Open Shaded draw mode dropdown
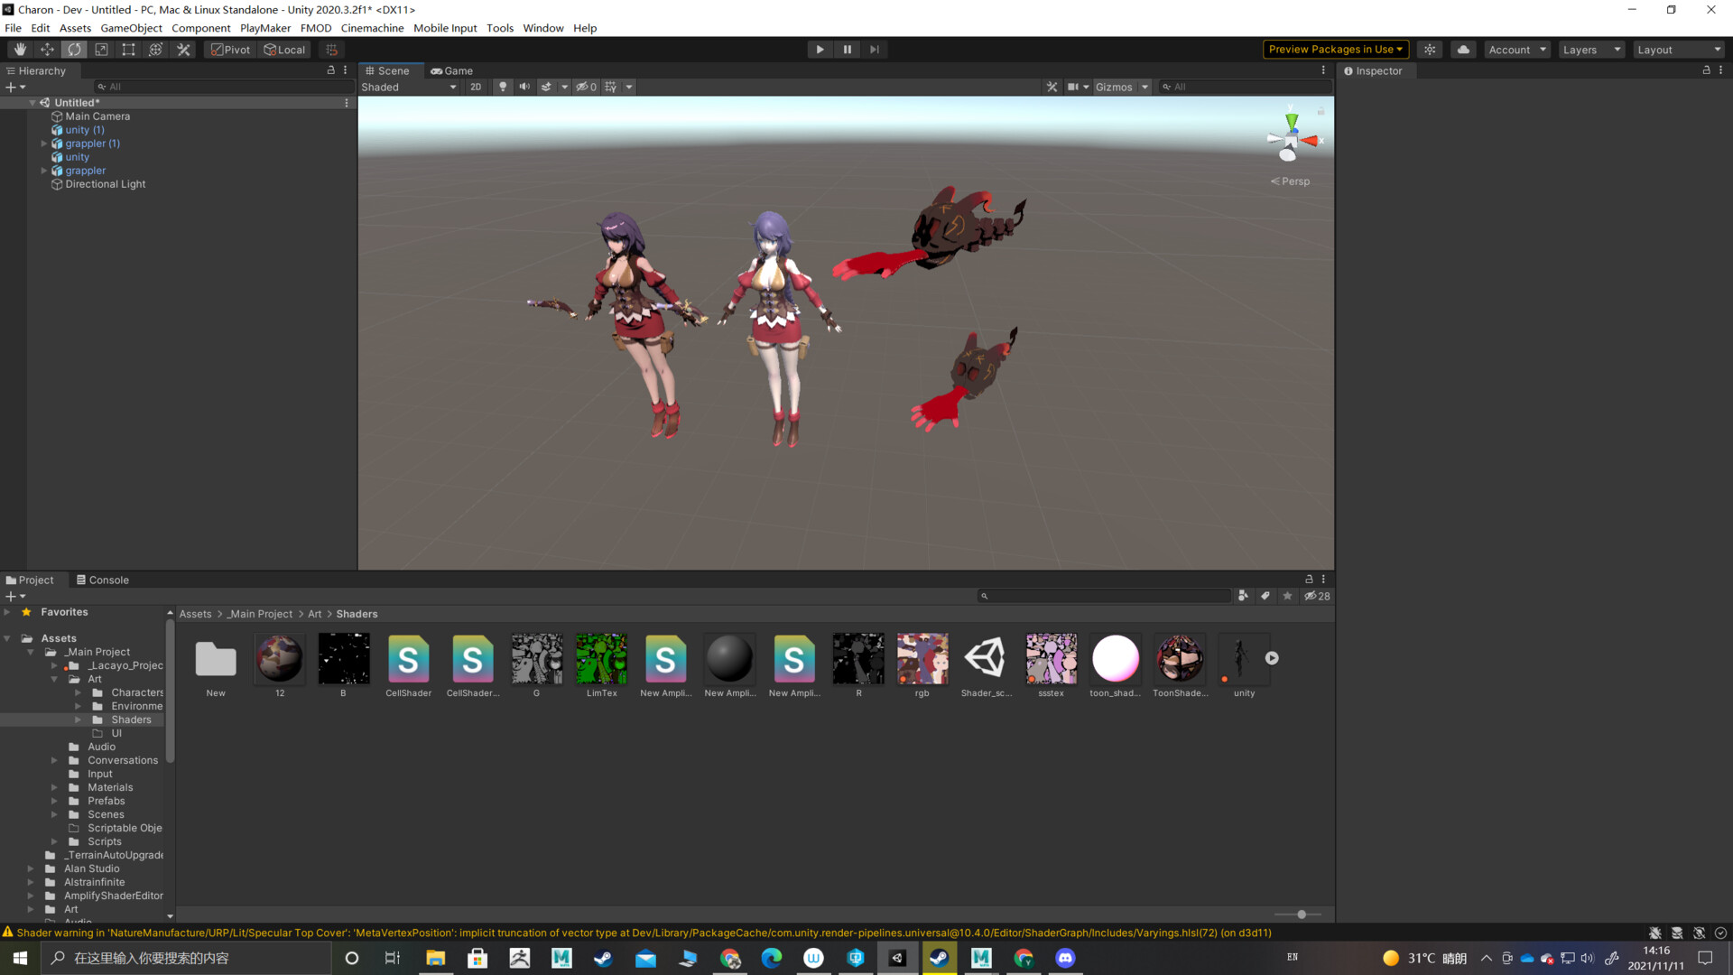1733x975 pixels. [409, 88]
